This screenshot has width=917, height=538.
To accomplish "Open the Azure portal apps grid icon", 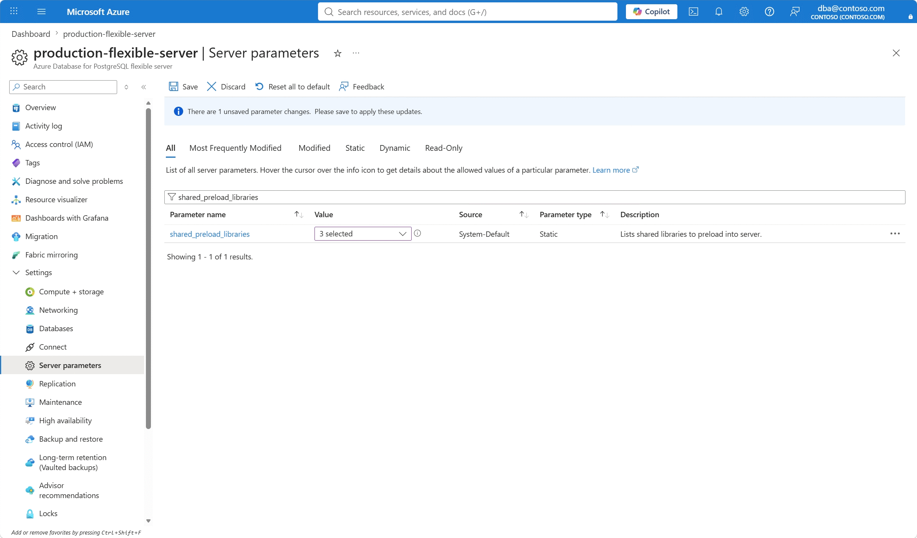I will coord(14,12).
